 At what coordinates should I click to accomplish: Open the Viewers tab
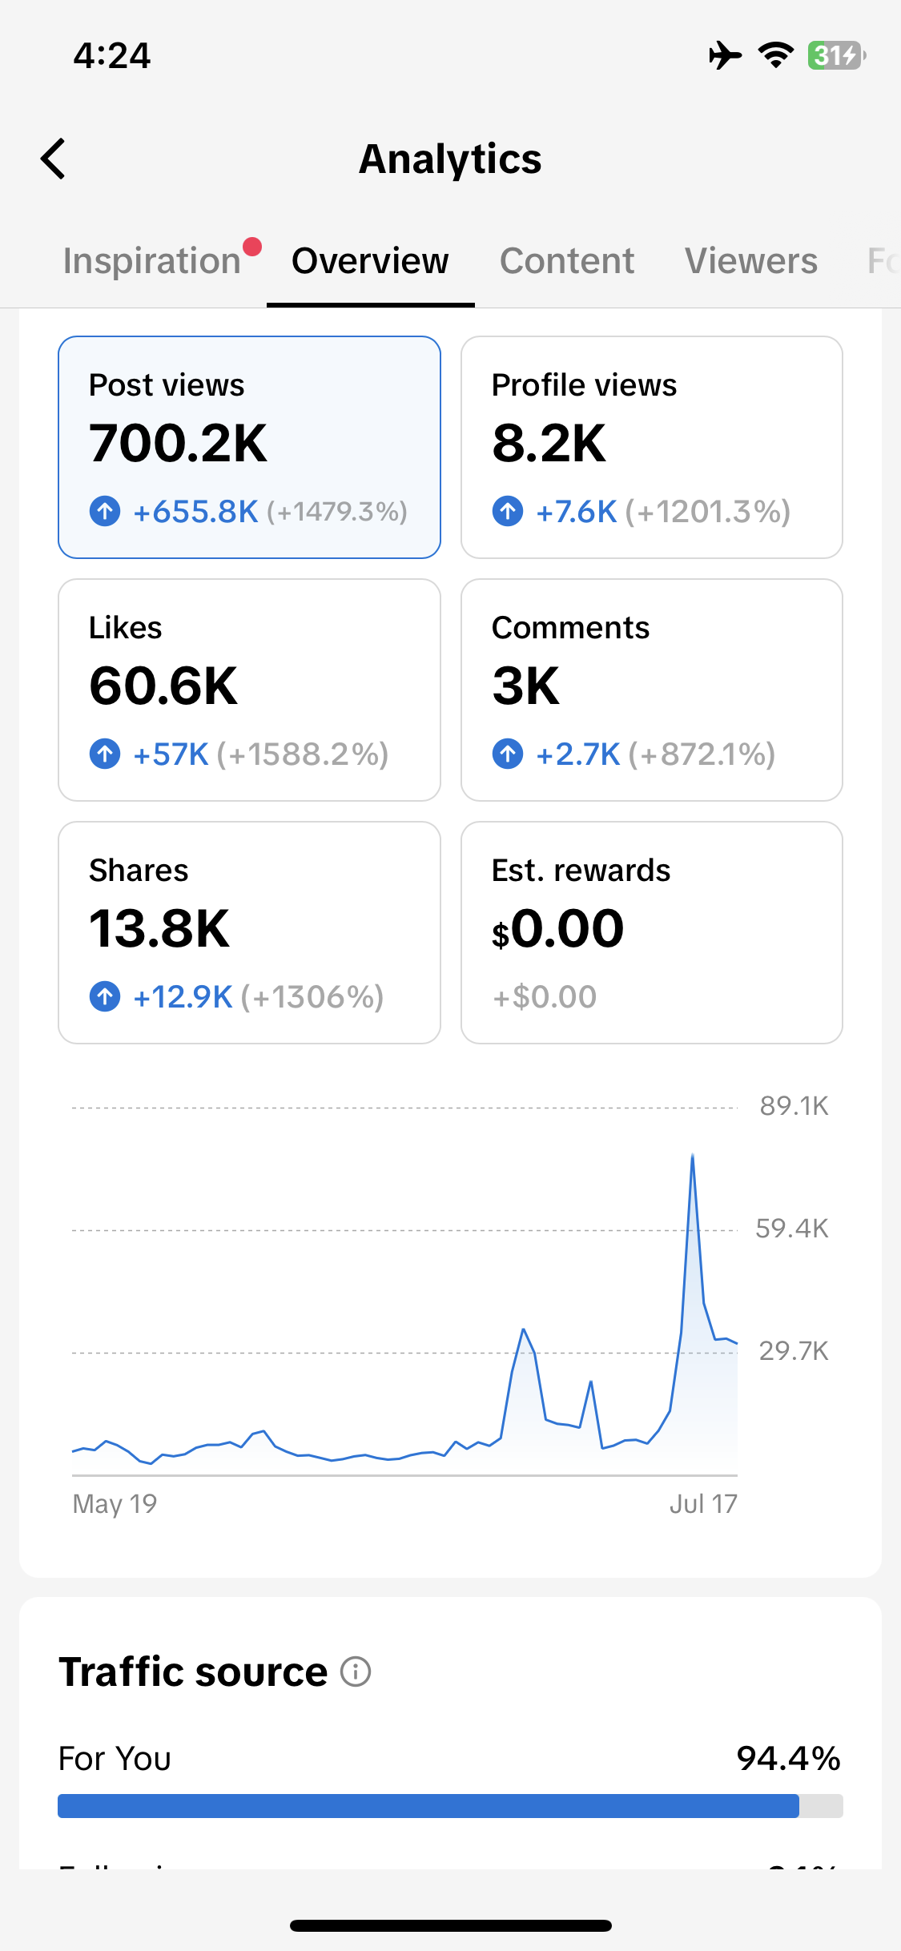(x=751, y=261)
